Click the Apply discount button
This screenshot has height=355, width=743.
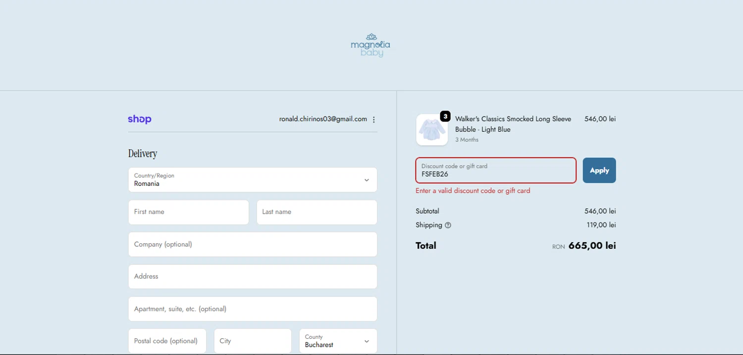pos(599,171)
